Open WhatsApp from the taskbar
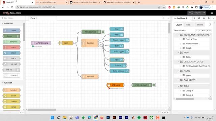The height and width of the screenshot is (121, 216). 83,118
